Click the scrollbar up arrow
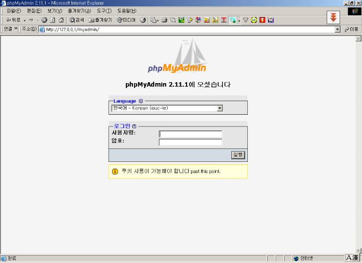The width and height of the screenshot is (362, 263). pyautogui.click(x=358, y=38)
